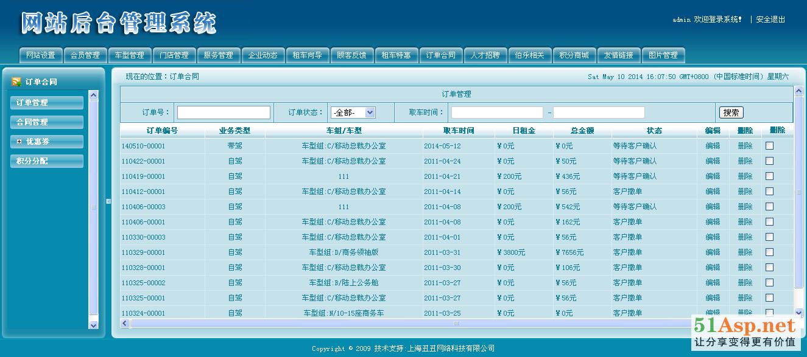Open the 订单状态 dropdown showing -全部-
The image size is (807, 357).
coord(353,113)
